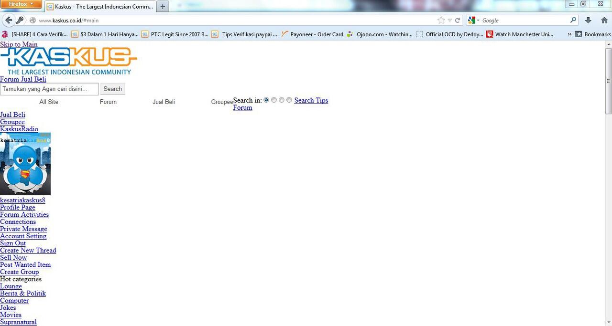This screenshot has height=326, width=612.
Task: Open the [SHARE] 4 Cara Verifik bookmark
Action: 35,34
